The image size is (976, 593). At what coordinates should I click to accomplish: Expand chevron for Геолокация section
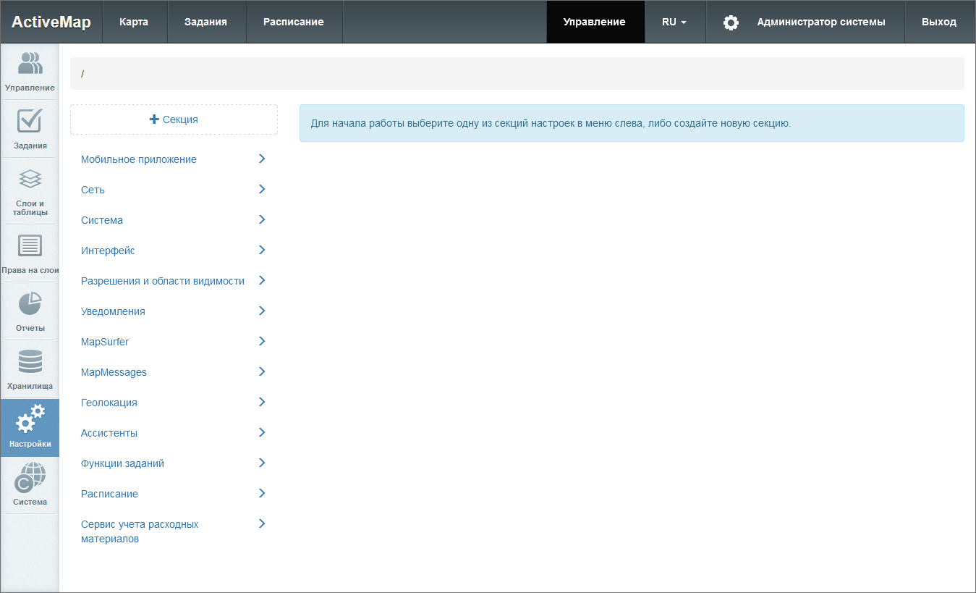point(262,402)
